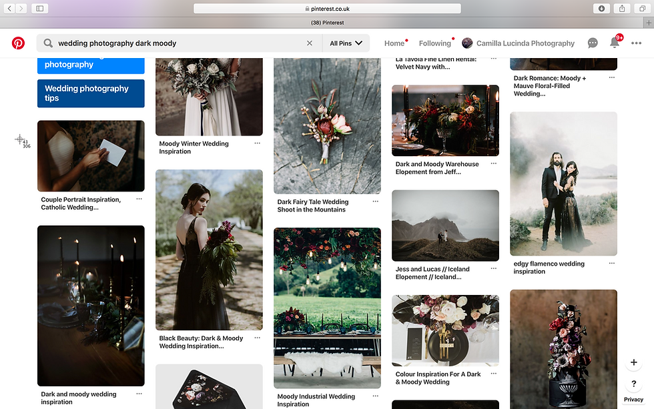The width and height of the screenshot is (654, 409).
Task: Click 'Moody Industrial Wedding Inspiration' title
Action: pos(316,400)
